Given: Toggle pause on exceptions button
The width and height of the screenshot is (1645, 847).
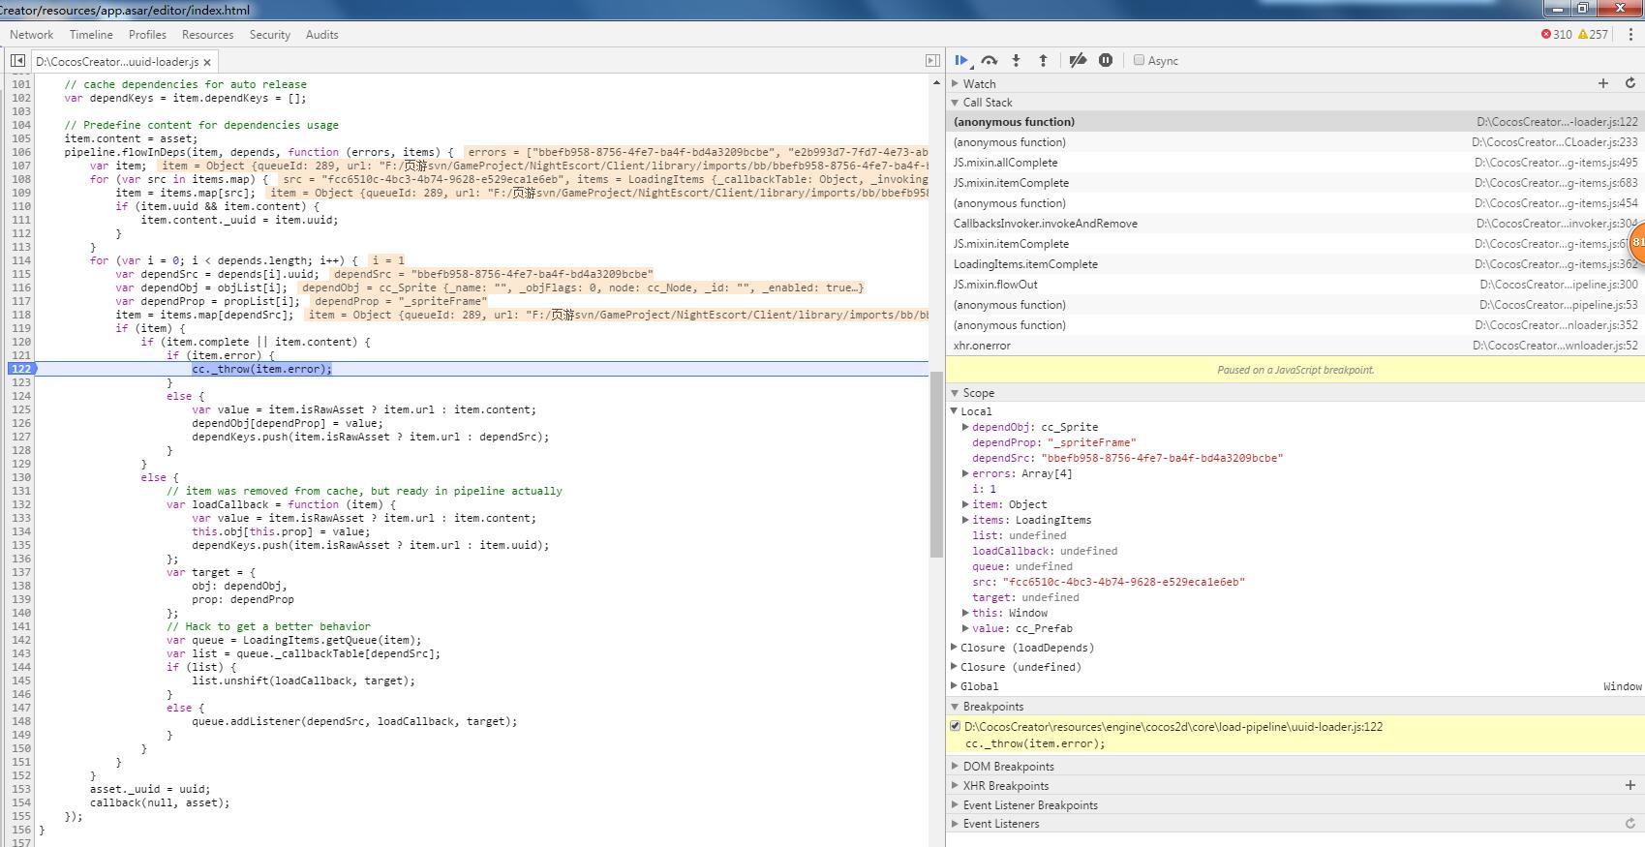Looking at the screenshot, I should 1106,60.
